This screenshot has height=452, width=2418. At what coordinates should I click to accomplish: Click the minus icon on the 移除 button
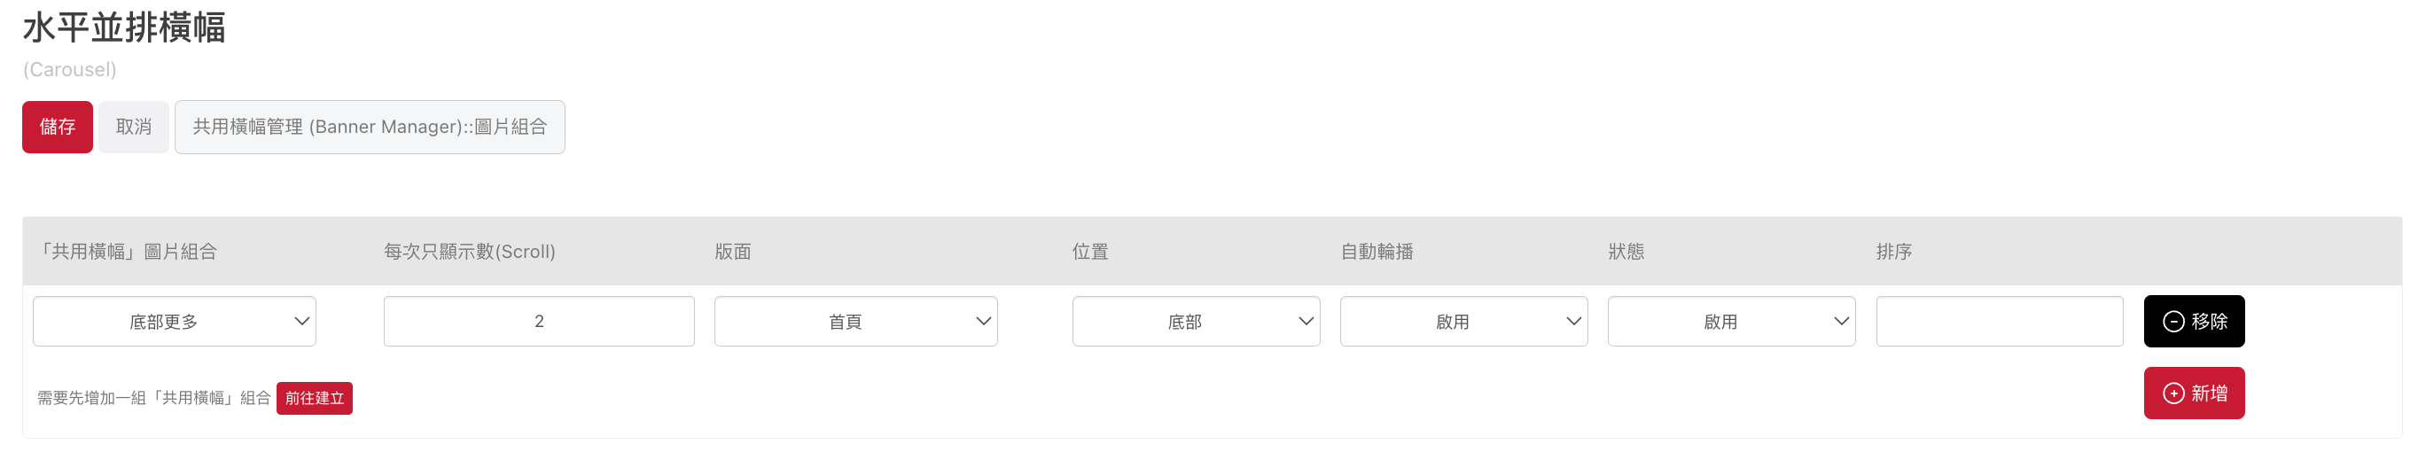(2173, 322)
